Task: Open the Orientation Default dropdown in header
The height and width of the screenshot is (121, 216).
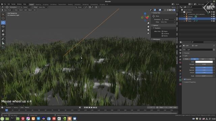Action: pos(26,7)
